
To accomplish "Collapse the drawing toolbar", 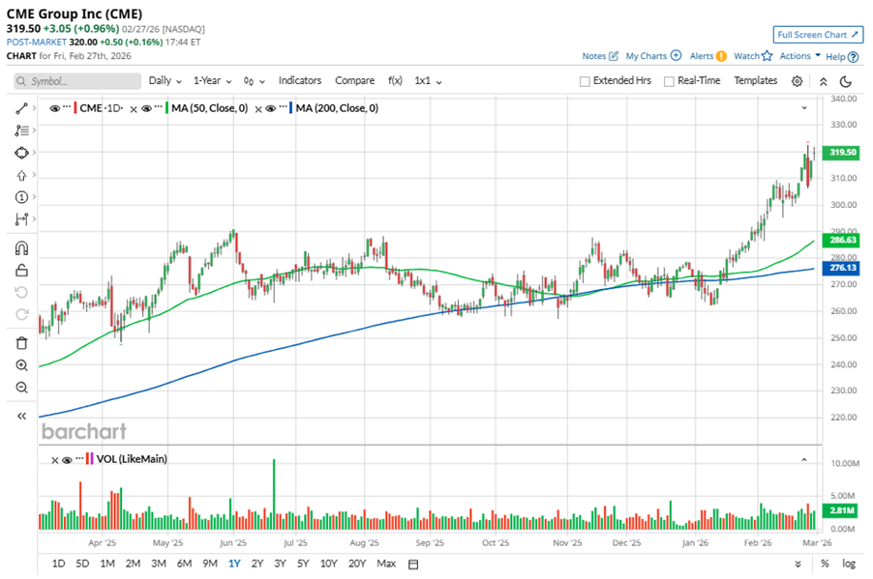I will click(x=21, y=416).
